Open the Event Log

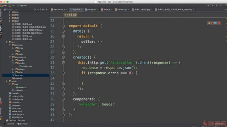click(218, 124)
